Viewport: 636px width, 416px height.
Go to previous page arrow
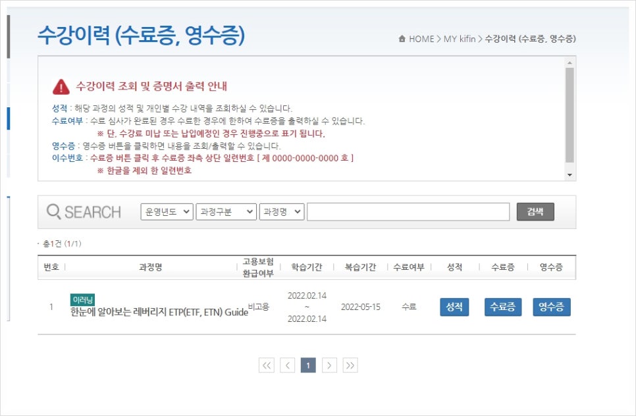click(x=288, y=365)
